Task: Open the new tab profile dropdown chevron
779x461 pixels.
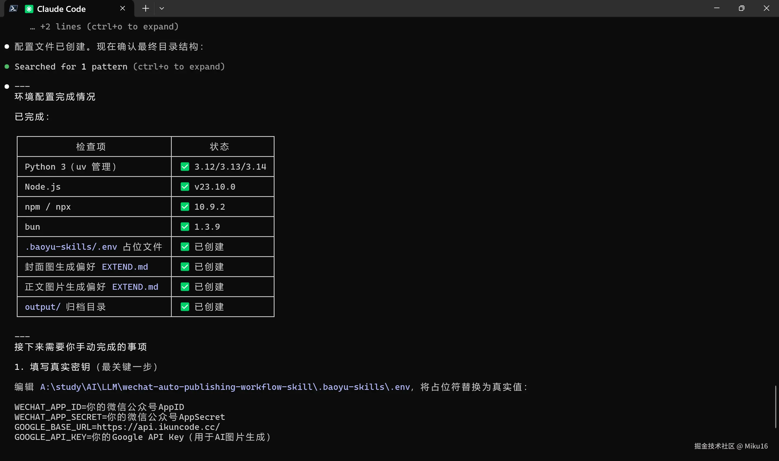Action: coord(161,8)
